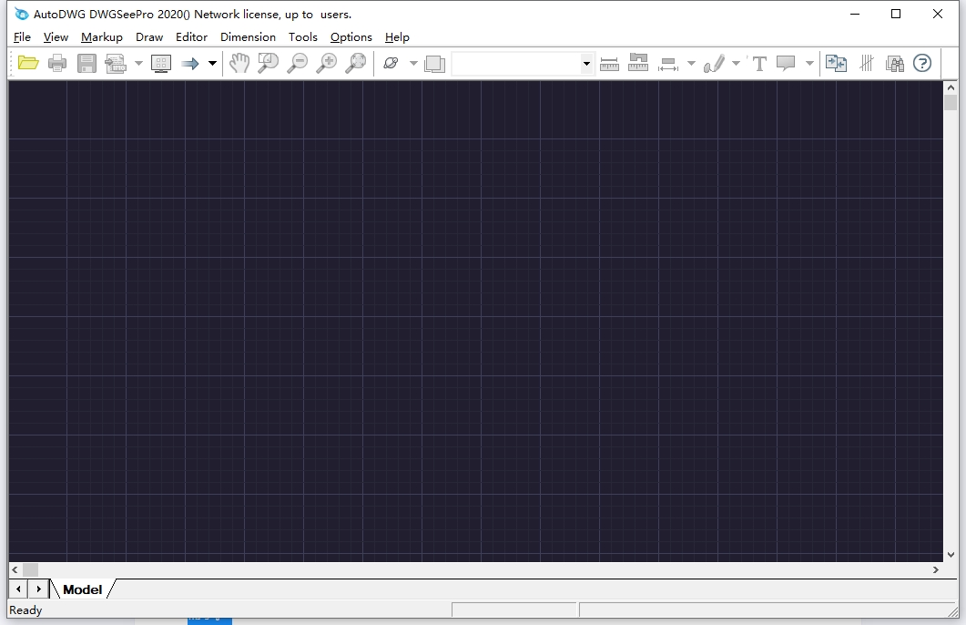
Task: Open the dropdown beside the blue arrow
Action: (x=212, y=64)
